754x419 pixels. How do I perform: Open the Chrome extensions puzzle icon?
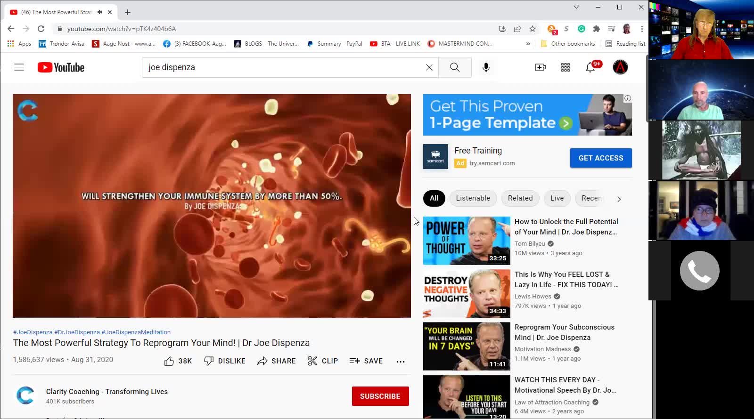(x=596, y=29)
